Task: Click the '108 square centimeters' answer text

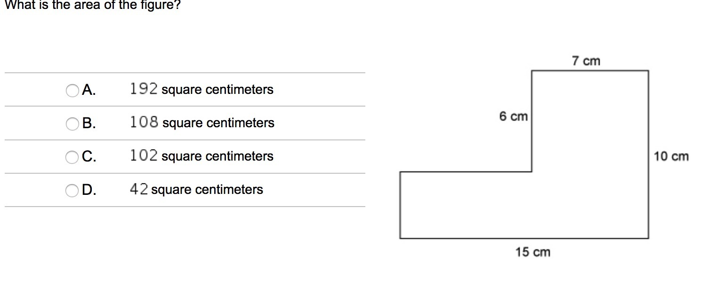Action: pos(202,123)
